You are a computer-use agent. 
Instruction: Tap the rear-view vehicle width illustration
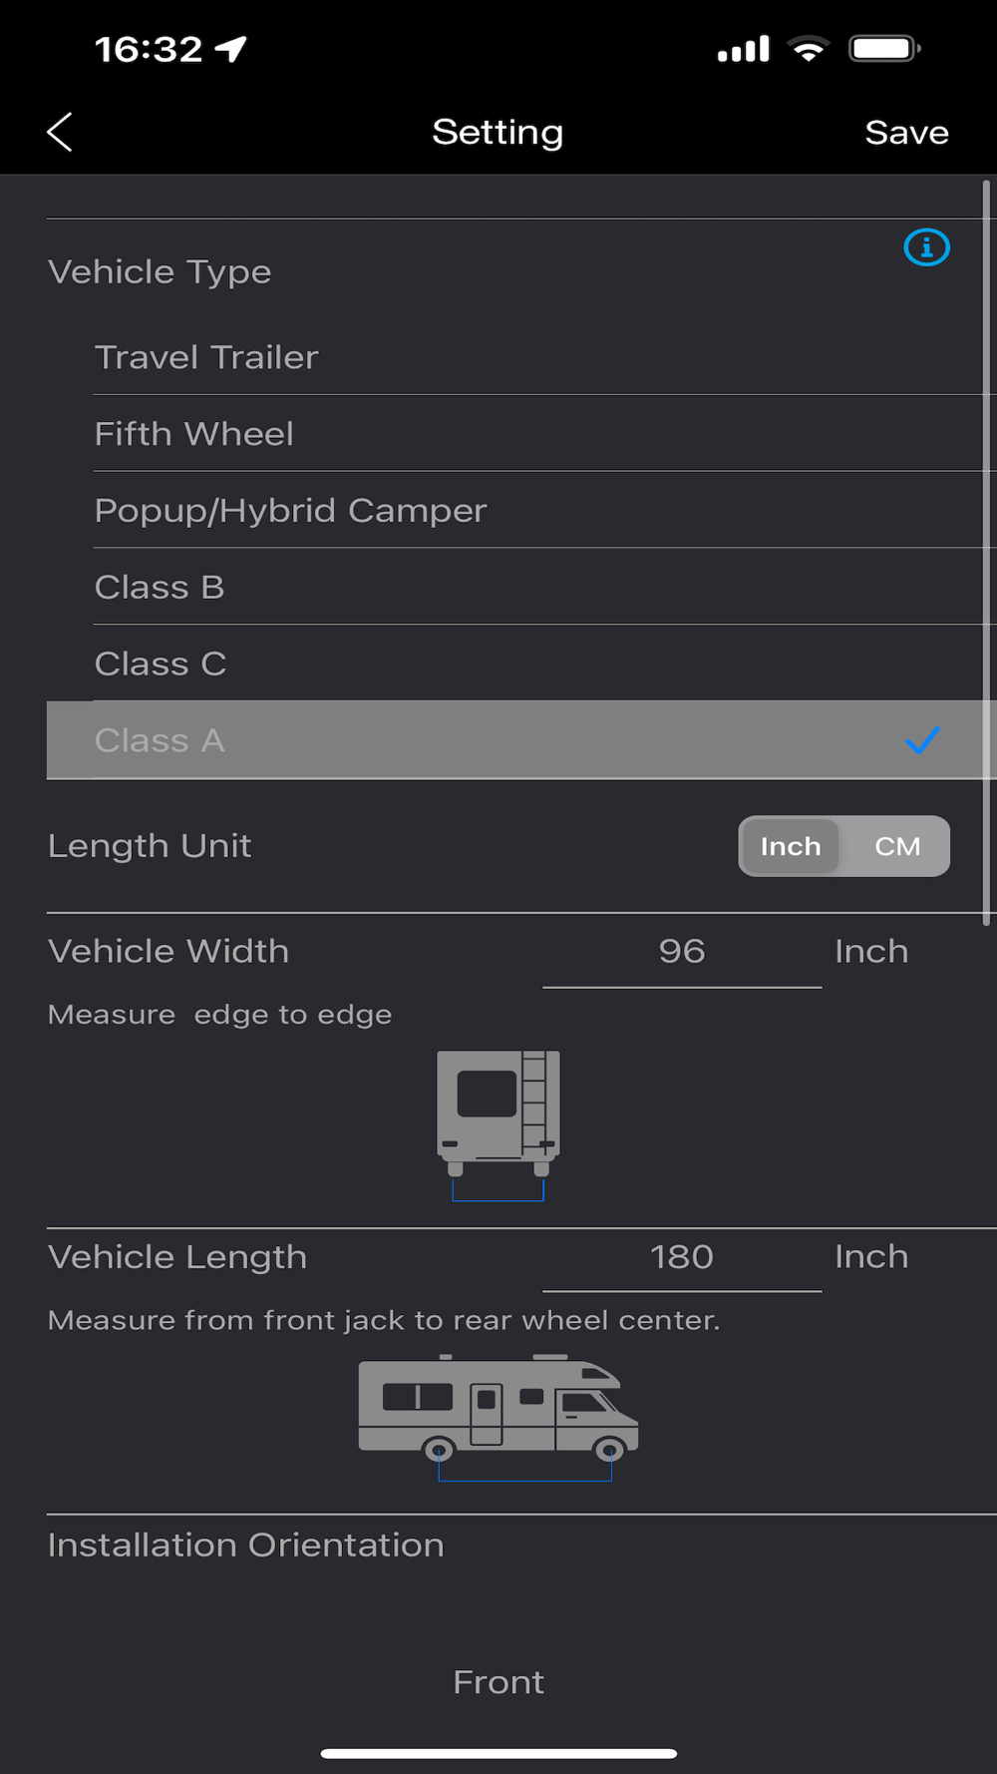pos(498,1122)
